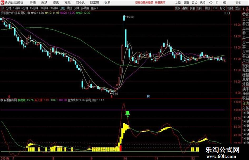
Task: Click the 财 marker on the chart
Action: pos(148,96)
